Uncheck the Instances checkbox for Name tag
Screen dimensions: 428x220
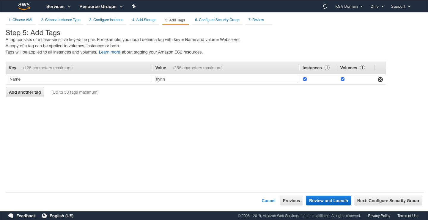[x=305, y=79]
